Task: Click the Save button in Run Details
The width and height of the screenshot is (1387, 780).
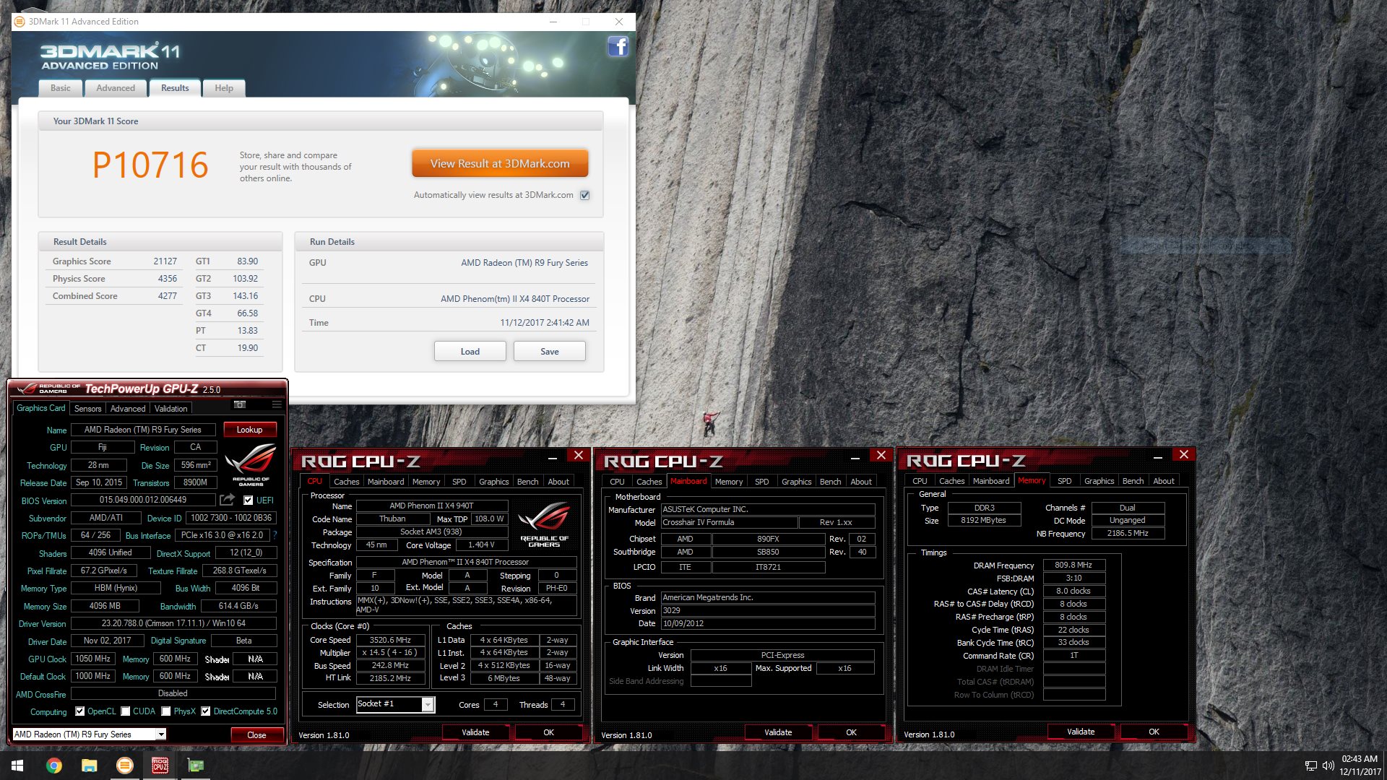Action: coord(550,352)
